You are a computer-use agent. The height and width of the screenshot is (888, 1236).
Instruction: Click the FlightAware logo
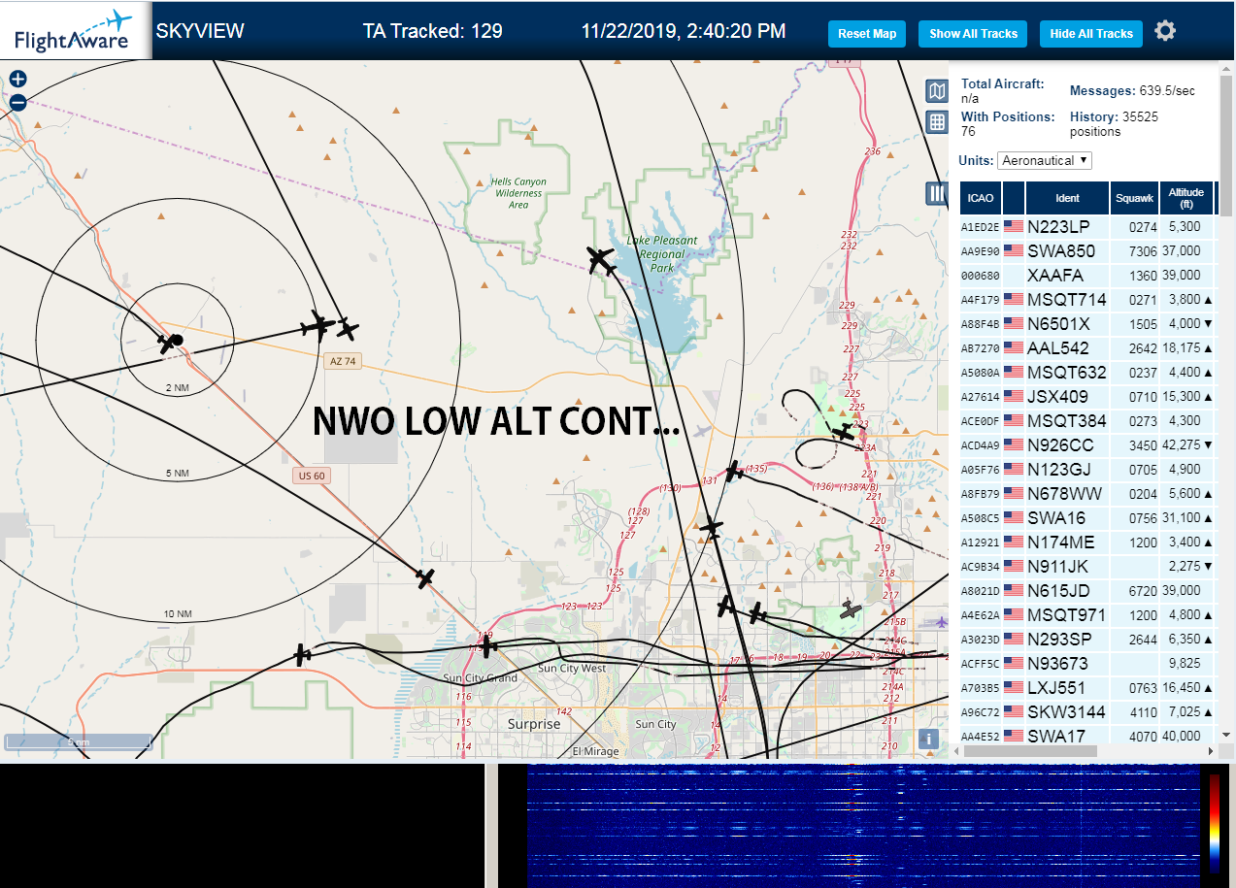pyautogui.click(x=73, y=31)
